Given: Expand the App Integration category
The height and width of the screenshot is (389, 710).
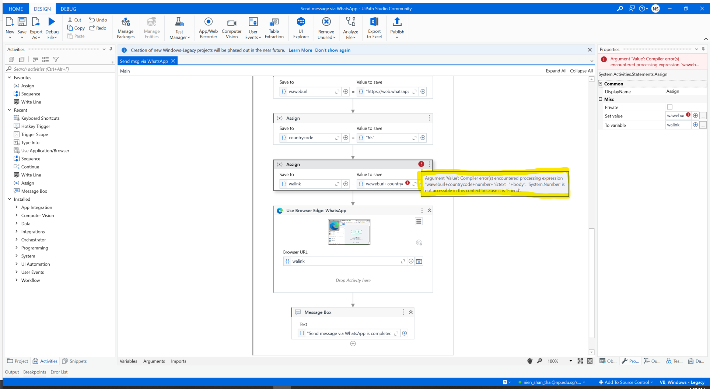Looking at the screenshot, I should (x=17, y=207).
